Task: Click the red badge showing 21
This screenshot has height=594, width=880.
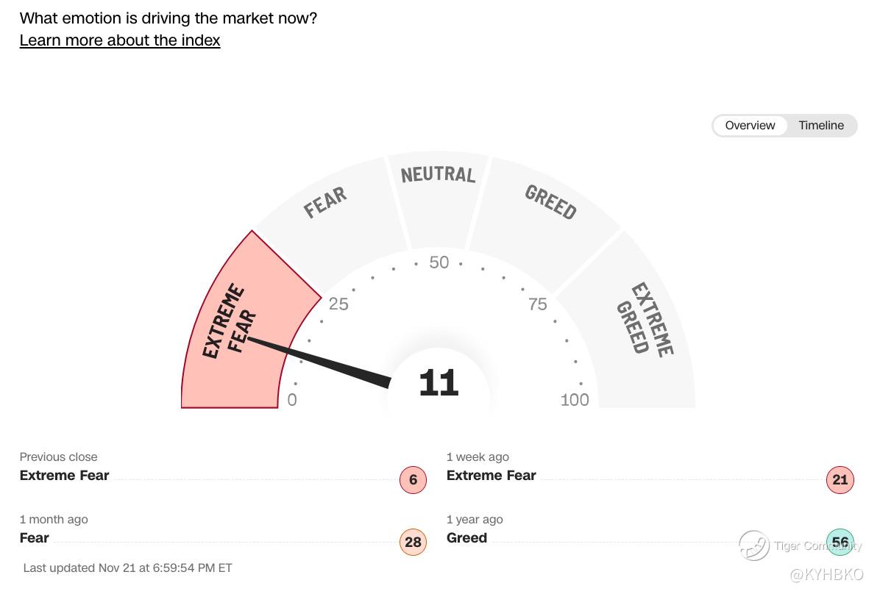Action: [840, 480]
